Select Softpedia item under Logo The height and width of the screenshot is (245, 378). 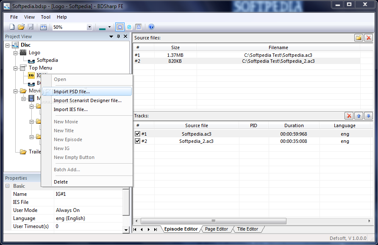pos(47,60)
